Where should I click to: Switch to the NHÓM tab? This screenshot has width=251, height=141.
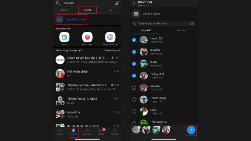tap(87, 10)
